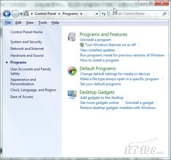This screenshot has height=160, width=171.
Task: Open the Tools menu
Action: [x=42, y=23]
